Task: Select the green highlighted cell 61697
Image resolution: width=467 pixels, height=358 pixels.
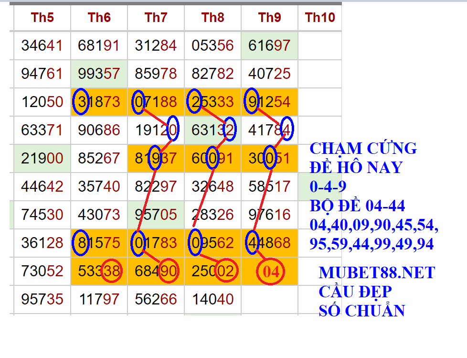Action: coord(270,46)
